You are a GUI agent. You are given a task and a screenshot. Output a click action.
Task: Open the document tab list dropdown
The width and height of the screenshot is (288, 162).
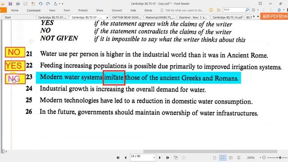click(x=258, y=17)
